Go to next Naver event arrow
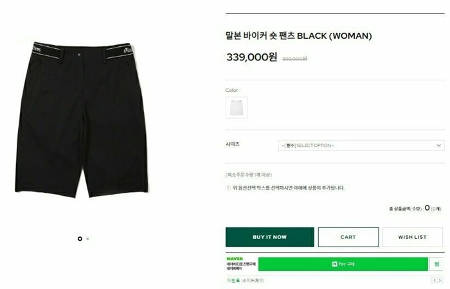450x289 pixels. tap(440, 280)
